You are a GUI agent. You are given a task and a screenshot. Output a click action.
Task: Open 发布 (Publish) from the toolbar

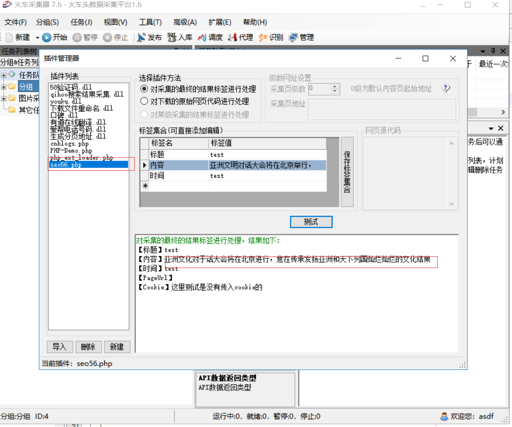[141, 37]
